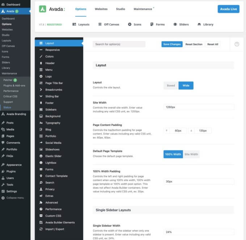The image size is (246, 240).
Task: Click the Logo circle icon
Action: coord(41,76)
